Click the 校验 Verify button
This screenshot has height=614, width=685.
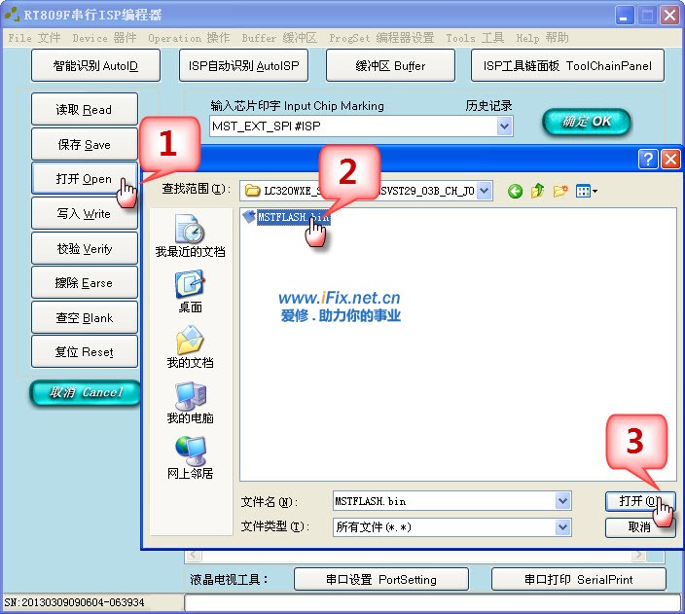point(85,248)
